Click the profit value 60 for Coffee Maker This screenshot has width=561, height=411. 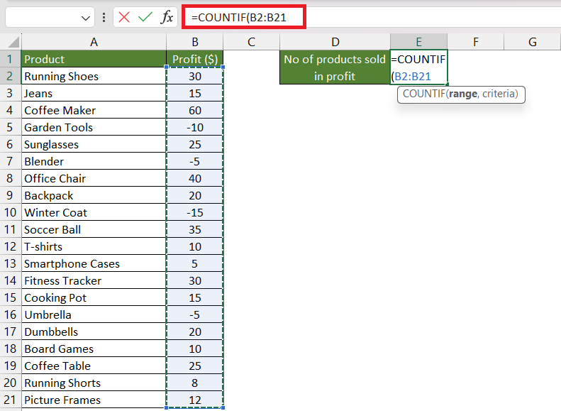[x=194, y=110]
